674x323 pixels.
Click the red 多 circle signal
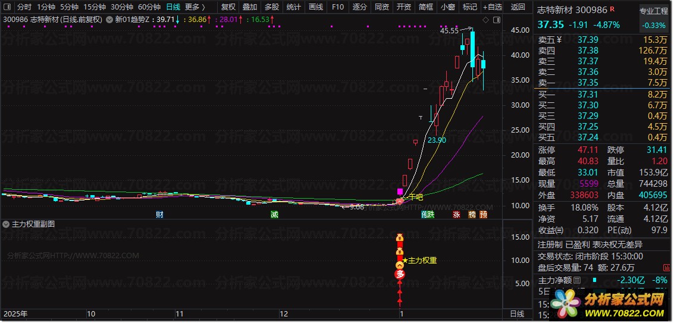(x=400, y=274)
